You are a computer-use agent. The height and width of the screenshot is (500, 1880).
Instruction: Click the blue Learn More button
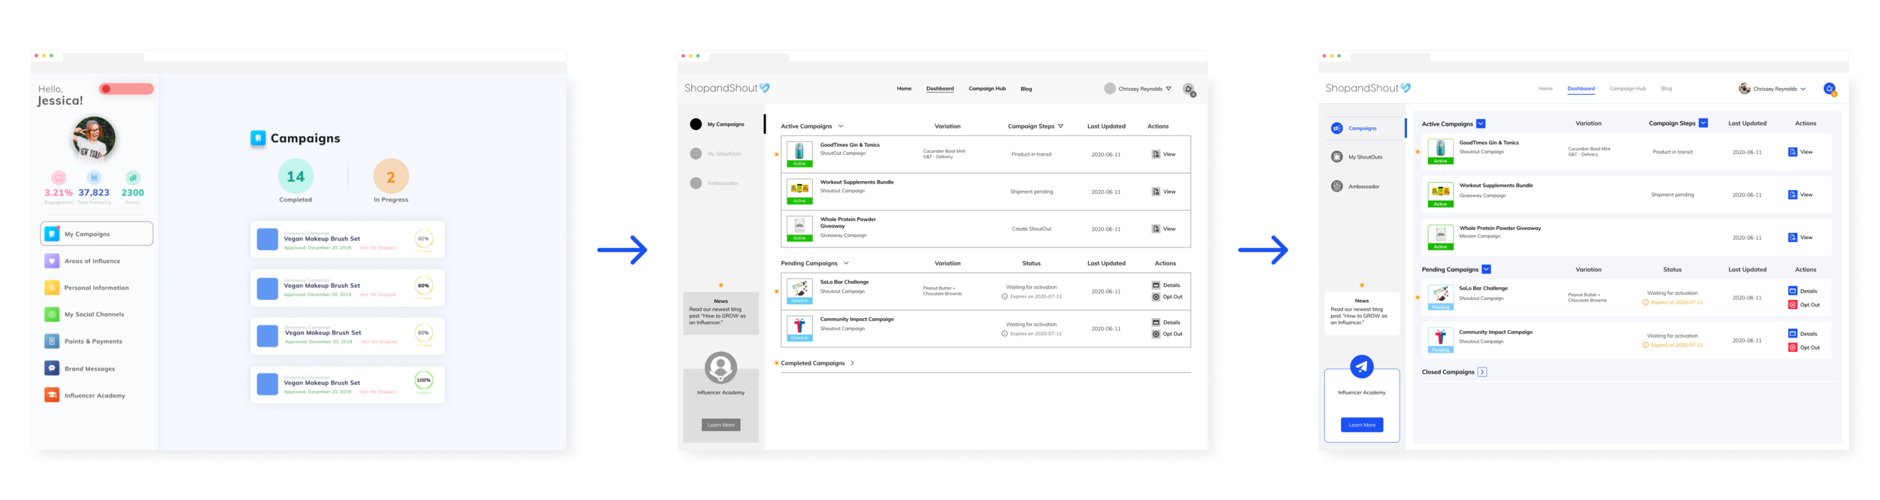[x=1362, y=425]
